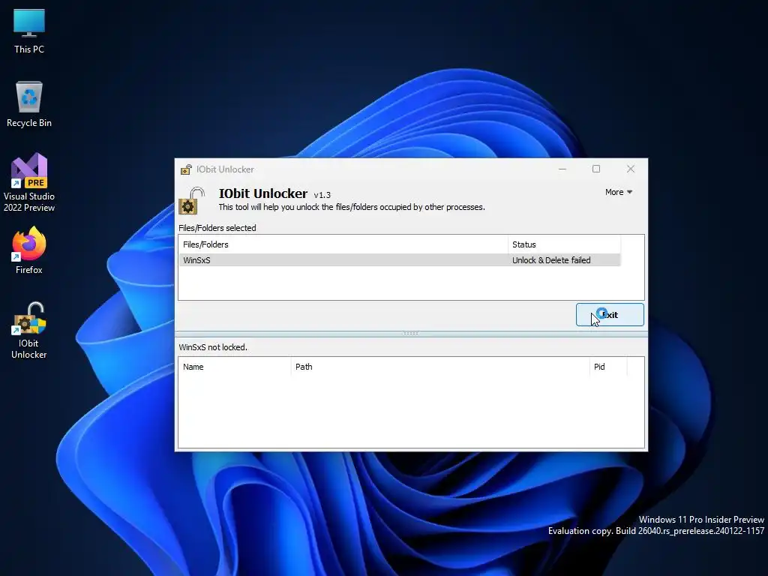
Task: Click the padlock logo in the header
Action: pos(191,200)
